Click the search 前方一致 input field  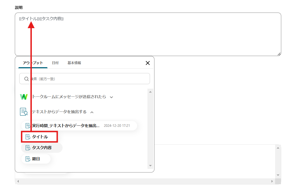pyautogui.click(x=84, y=79)
